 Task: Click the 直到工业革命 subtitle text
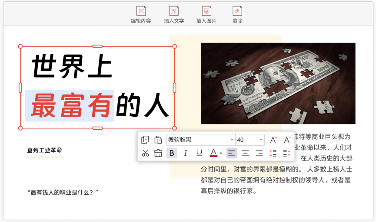(x=45, y=150)
